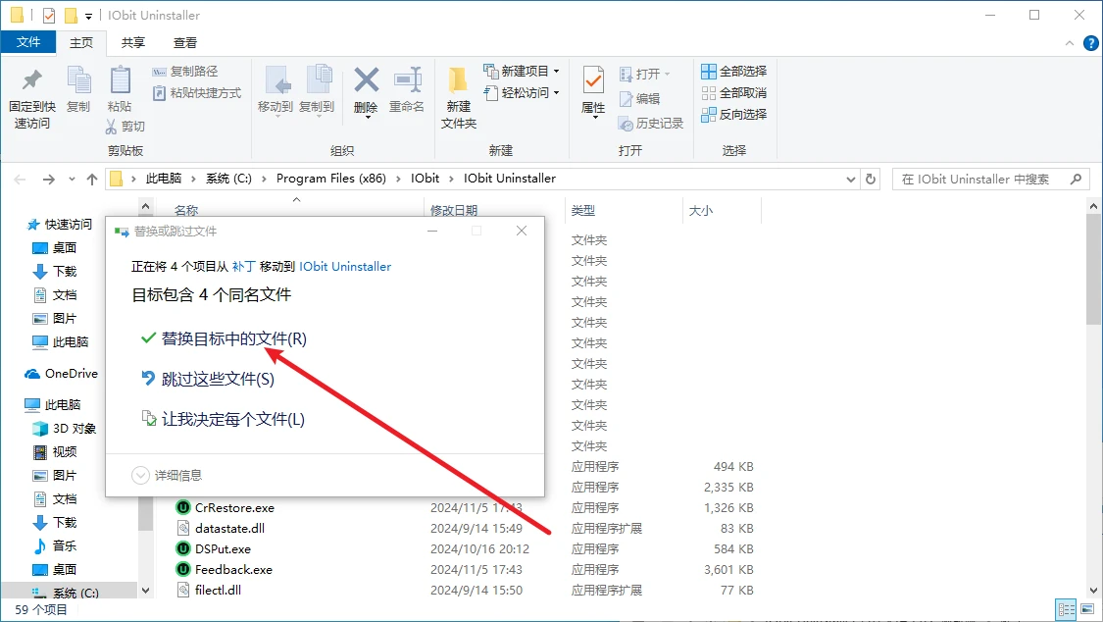Choose Let me decide each file (L)
The width and height of the screenshot is (1103, 622).
[223, 419]
